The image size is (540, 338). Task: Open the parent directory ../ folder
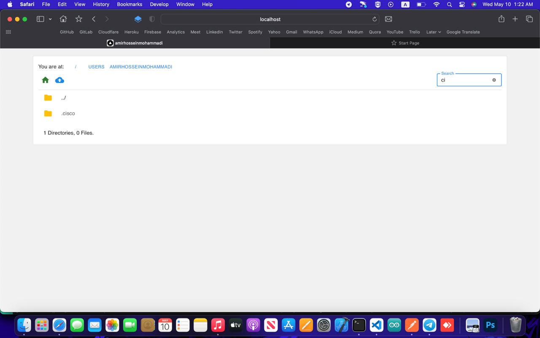click(x=63, y=98)
